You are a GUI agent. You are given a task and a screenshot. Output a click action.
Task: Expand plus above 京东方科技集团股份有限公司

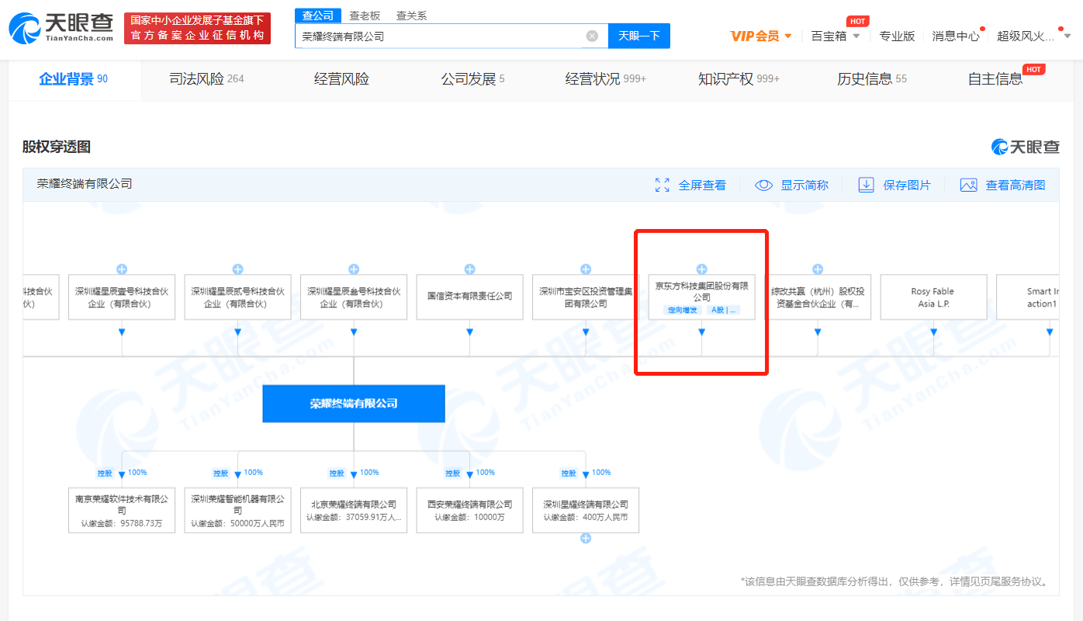pos(701,269)
